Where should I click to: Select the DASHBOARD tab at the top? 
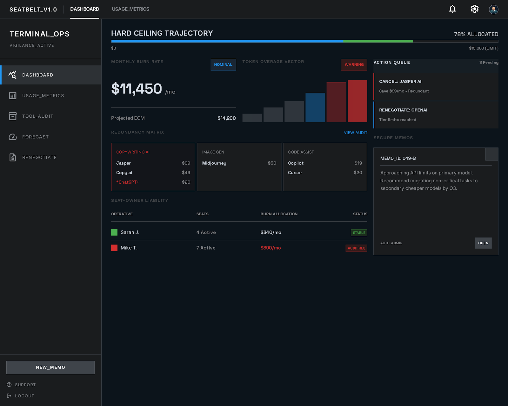pyautogui.click(x=84, y=9)
